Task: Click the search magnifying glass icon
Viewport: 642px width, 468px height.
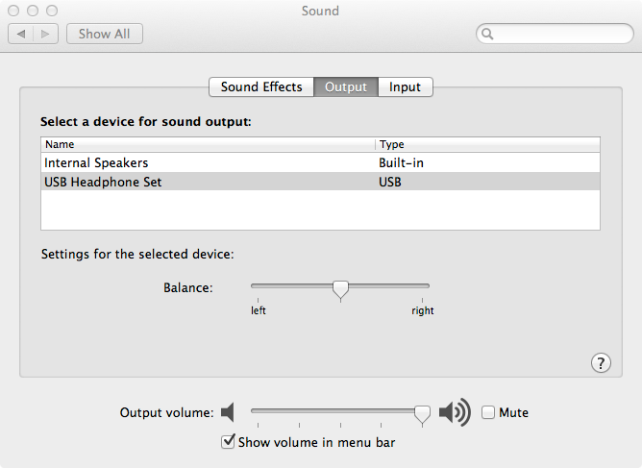Action: 488,35
